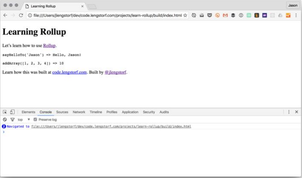Open DevTools customize three-dot menu

click(289, 112)
